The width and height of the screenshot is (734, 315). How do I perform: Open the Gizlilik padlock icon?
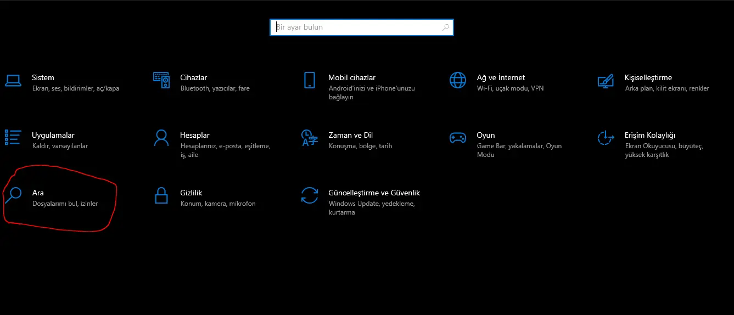(161, 195)
